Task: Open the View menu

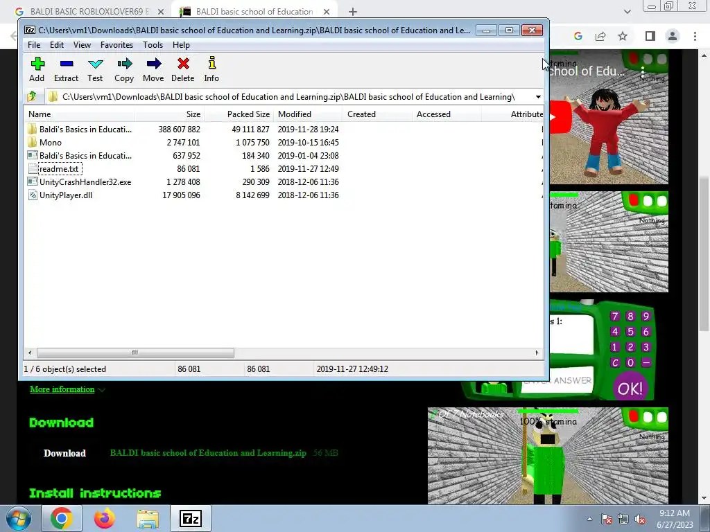Action: pyautogui.click(x=82, y=45)
